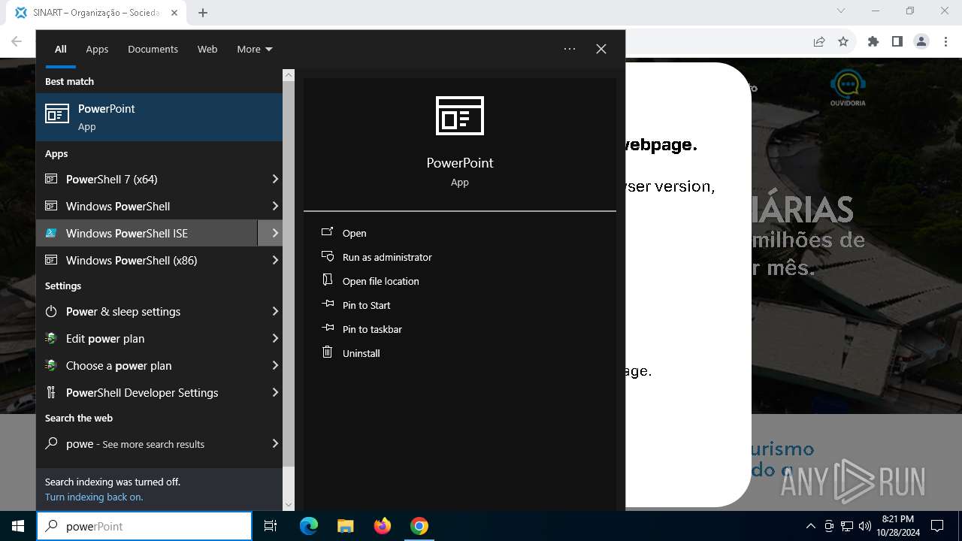Expand Choose a power plan arrow
The width and height of the screenshot is (962, 541).
[275, 365]
